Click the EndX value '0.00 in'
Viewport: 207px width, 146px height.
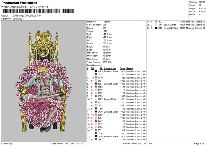click(x=107, y=46)
